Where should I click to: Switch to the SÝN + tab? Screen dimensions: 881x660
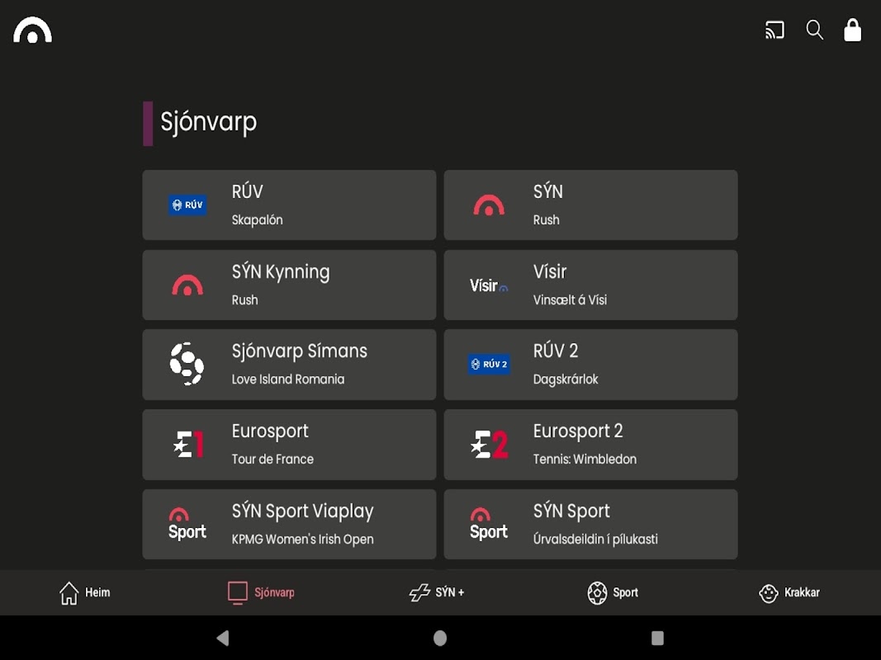(x=437, y=592)
